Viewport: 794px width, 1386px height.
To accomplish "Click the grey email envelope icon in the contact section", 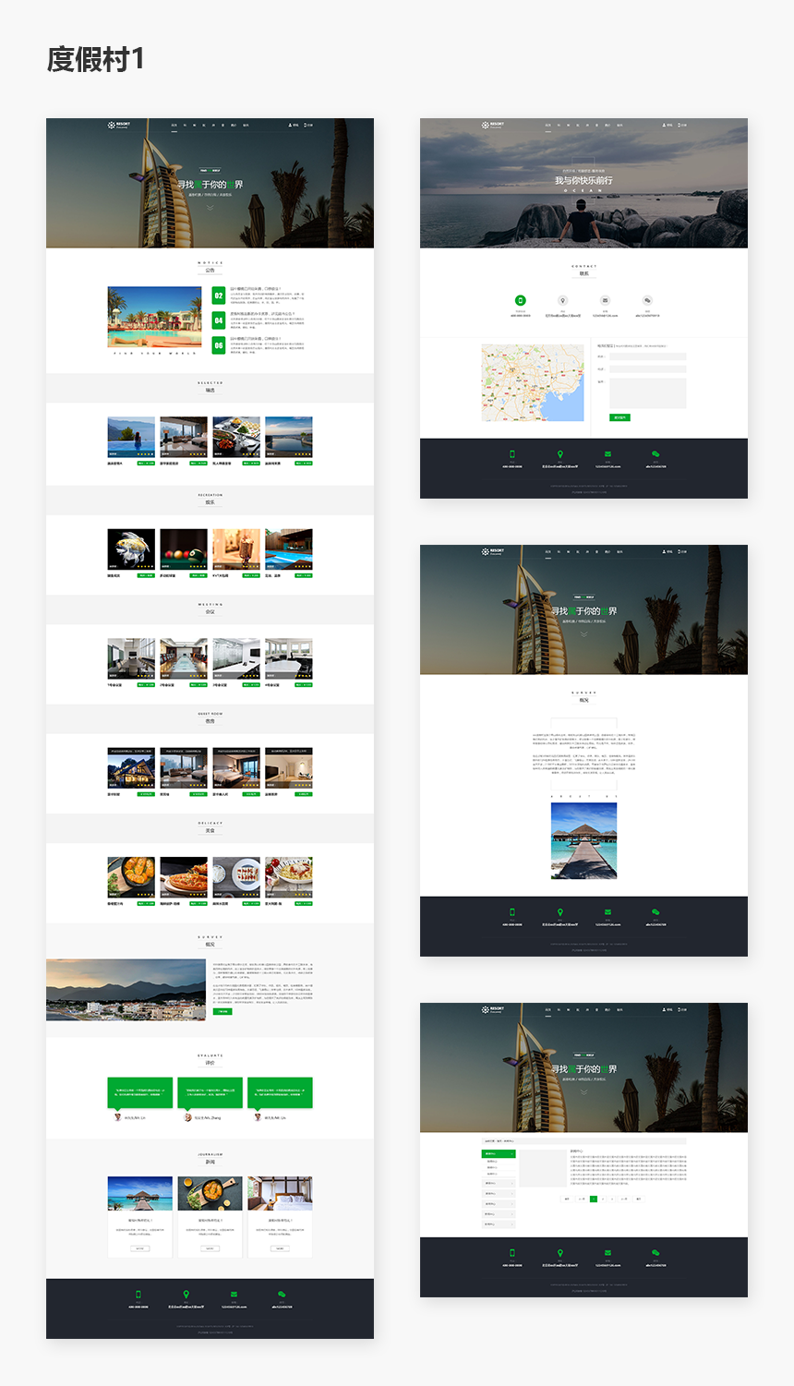I will tap(605, 300).
